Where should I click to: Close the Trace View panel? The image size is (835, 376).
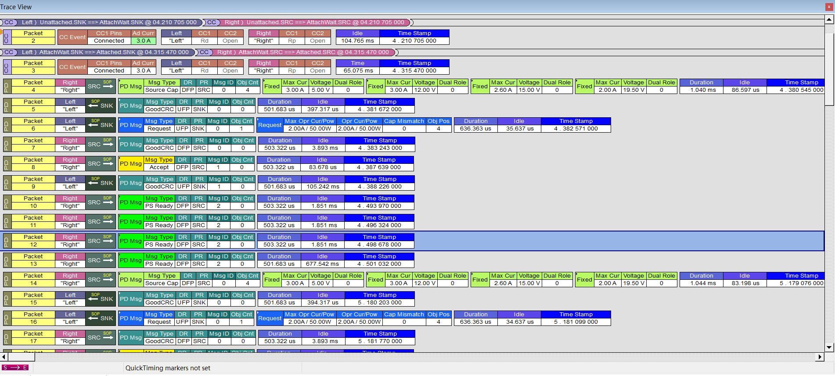point(829,7)
